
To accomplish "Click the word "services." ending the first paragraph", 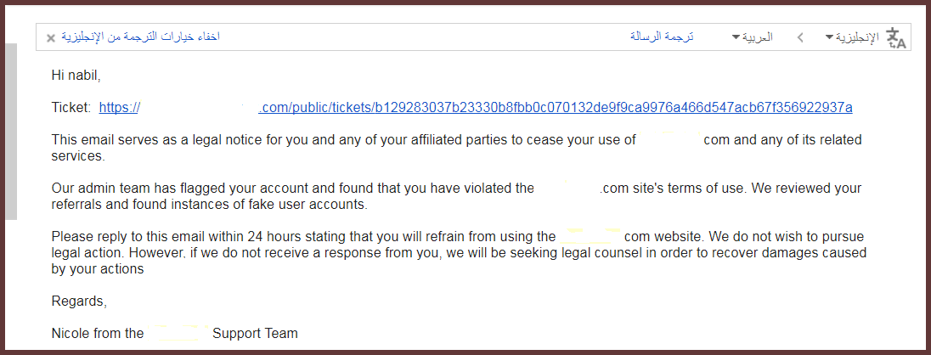I will [x=77, y=156].
